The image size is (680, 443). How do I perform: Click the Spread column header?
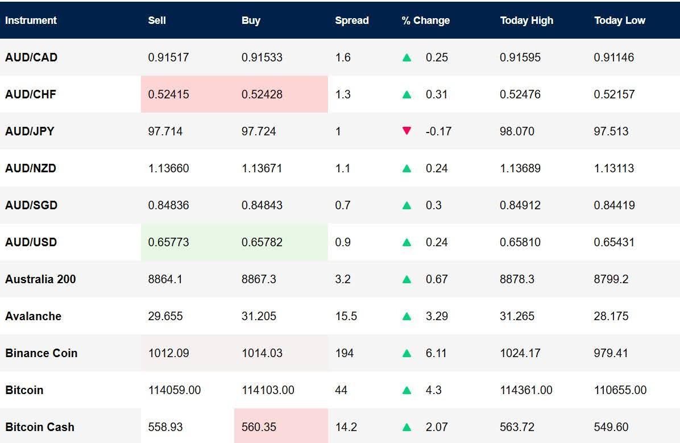[351, 20]
